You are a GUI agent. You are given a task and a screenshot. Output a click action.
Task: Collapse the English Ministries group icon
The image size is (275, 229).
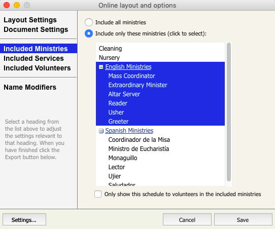pos(101,67)
